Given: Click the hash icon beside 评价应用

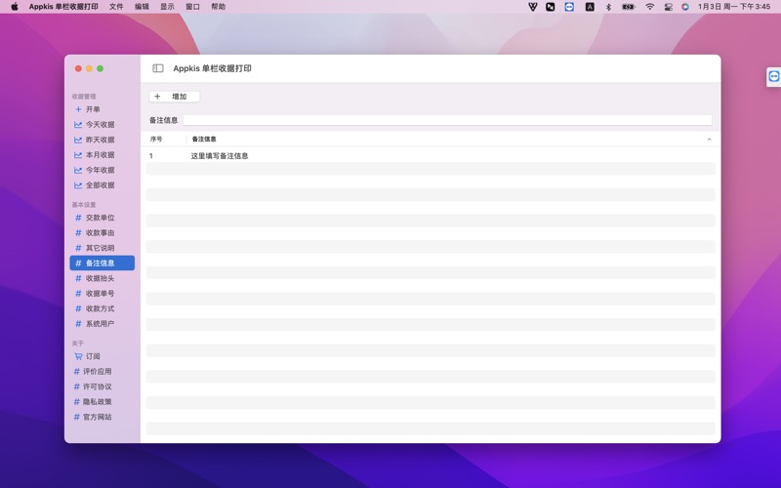Looking at the screenshot, I should tap(77, 372).
